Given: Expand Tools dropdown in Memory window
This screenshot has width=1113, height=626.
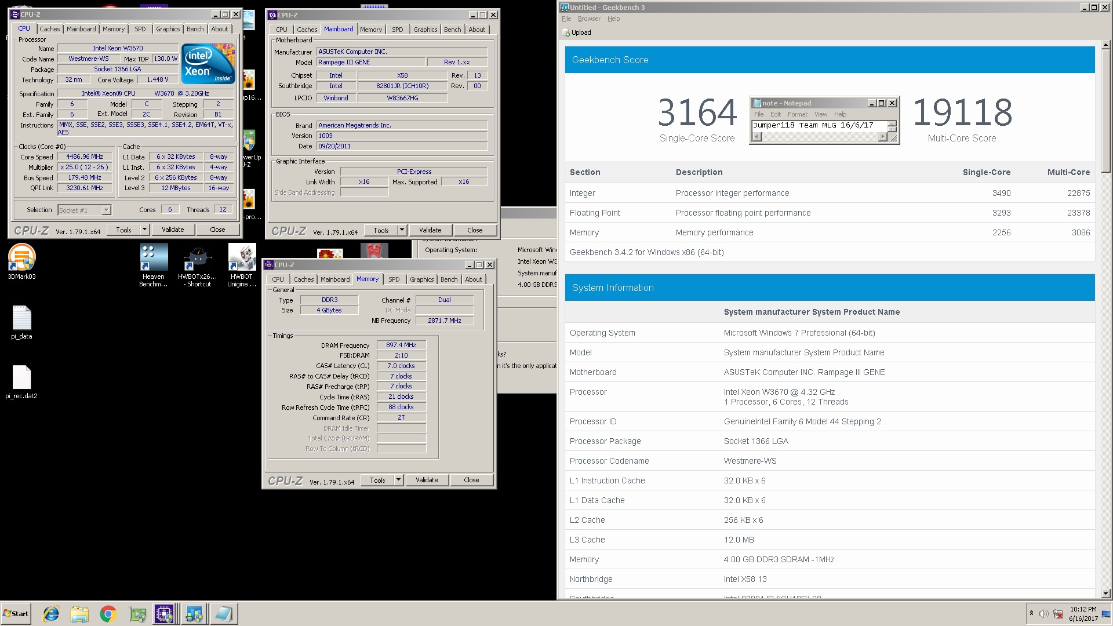Looking at the screenshot, I should pyautogui.click(x=398, y=480).
